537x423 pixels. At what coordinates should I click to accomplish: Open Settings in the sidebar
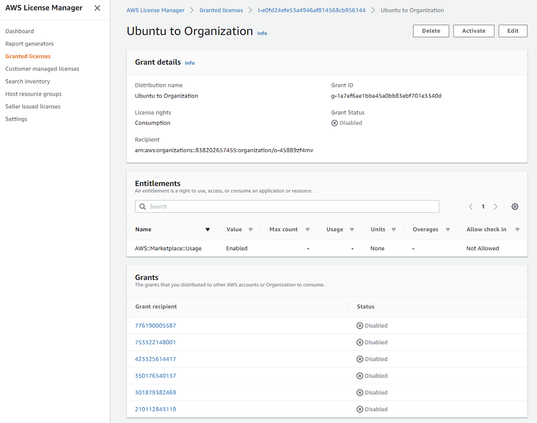16,119
